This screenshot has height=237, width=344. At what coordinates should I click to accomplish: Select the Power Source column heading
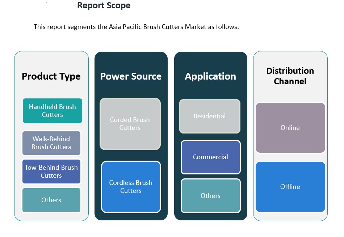tap(131, 76)
